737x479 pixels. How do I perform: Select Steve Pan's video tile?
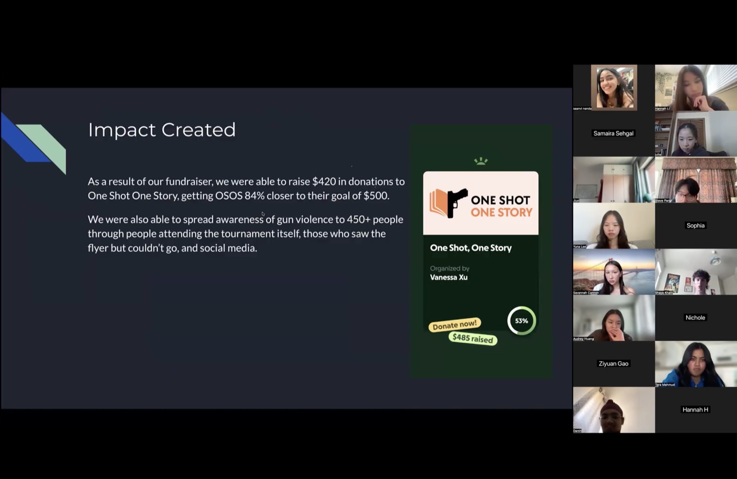point(696,180)
